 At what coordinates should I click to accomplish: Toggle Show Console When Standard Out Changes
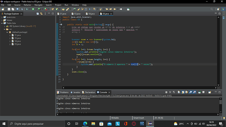coord(191,92)
